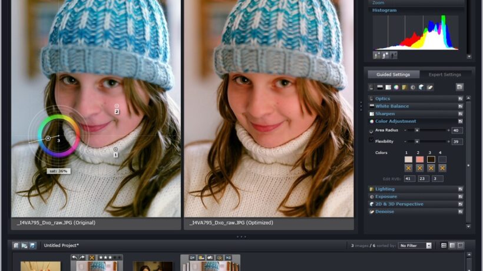This screenshot has width=483, height=271.
Task: Select color swatch 1 (beige)
Action: tap(408, 159)
